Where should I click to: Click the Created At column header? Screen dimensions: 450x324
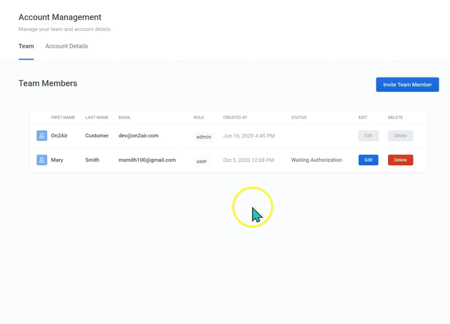click(x=235, y=118)
